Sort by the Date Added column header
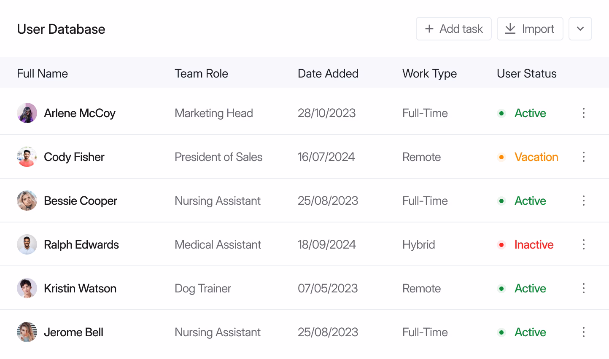Viewport: 609px width, 359px height. [x=328, y=73]
